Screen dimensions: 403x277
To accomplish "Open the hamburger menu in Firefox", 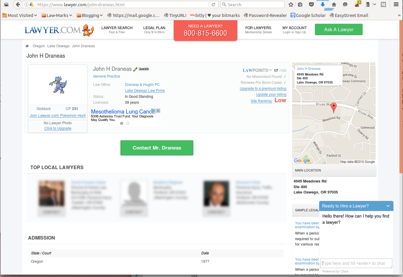I will (x=396, y=4).
